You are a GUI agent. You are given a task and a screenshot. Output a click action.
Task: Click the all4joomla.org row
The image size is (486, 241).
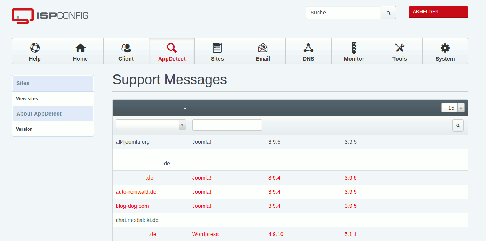pyautogui.click(x=290, y=142)
